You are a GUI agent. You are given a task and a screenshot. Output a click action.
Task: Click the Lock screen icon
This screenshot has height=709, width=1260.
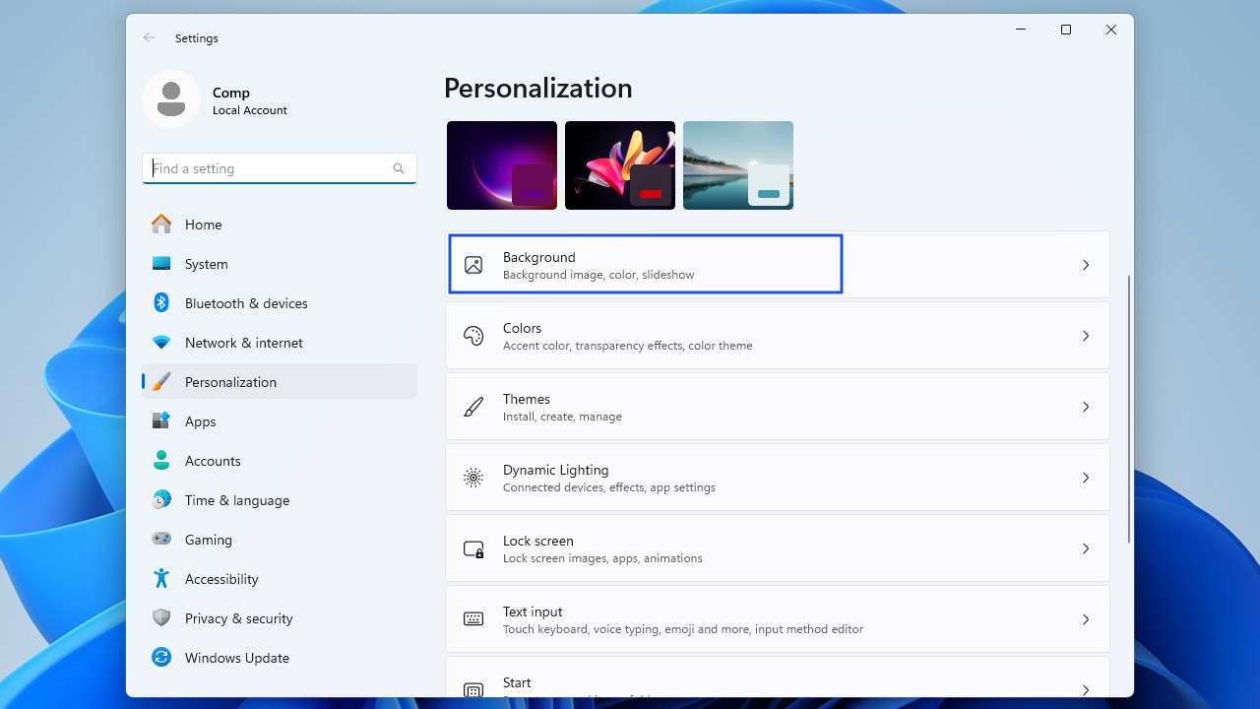click(x=473, y=548)
